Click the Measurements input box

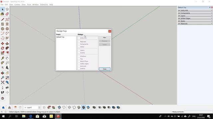coord(198,112)
